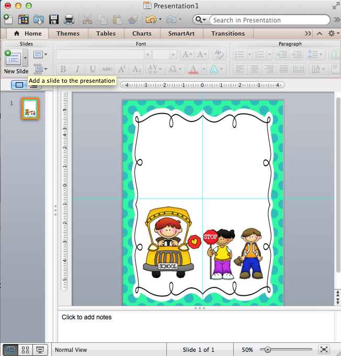This screenshot has width=341, height=356.
Task: Toggle Italic formatting
Action: [77, 69]
